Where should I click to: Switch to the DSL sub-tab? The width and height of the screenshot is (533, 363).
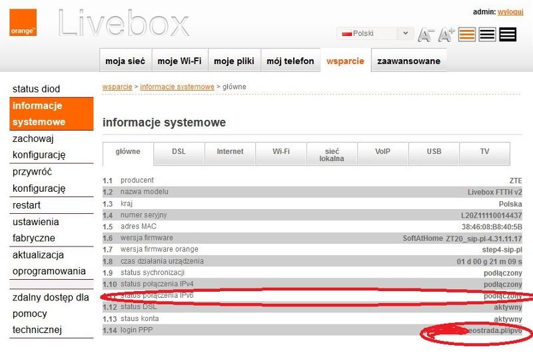[179, 154]
